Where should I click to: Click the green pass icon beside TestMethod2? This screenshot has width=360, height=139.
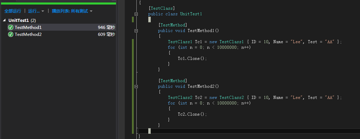coord(11,34)
